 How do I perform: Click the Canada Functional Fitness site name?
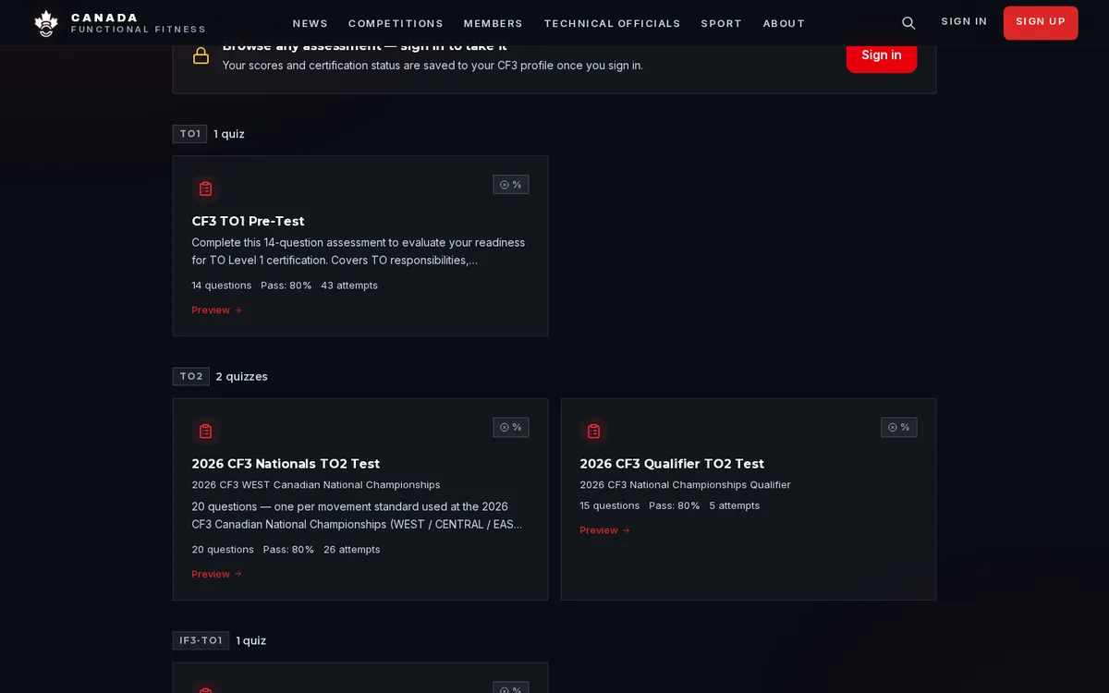pos(139,23)
